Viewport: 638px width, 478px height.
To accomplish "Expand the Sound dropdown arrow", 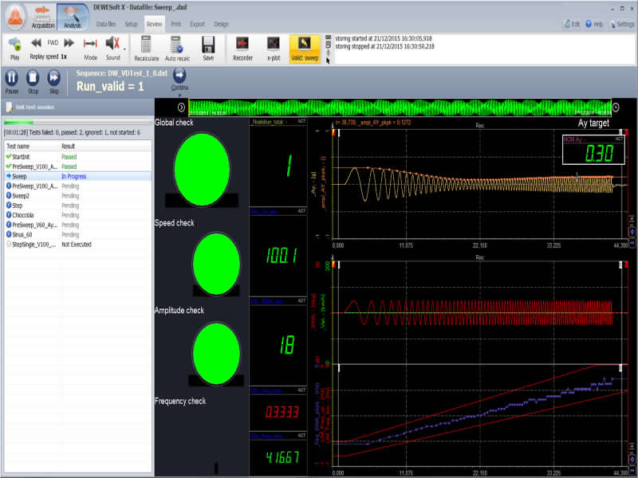I will click(x=124, y=48).
